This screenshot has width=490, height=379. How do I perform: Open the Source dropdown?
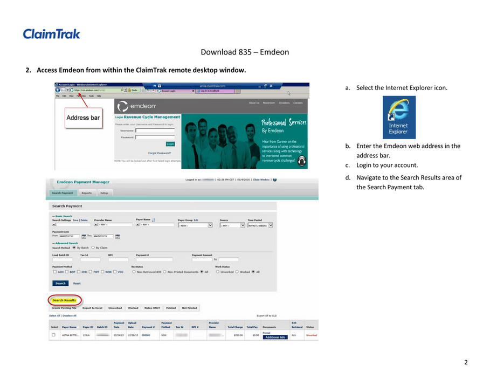pyautogui.click(x=232, y=225)
